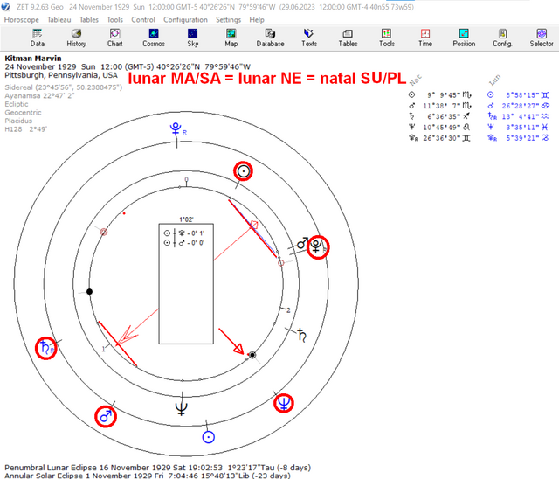Screen dimensions: 559x479
Task: Click the Selector toolbar icon
Action: (542, 38)
